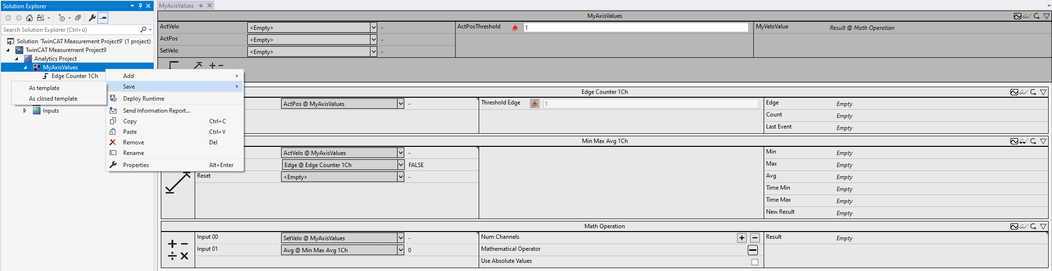This screenshot has height=271, width=1052.
Task: Click the Back arrow in Solution Explorer toolbar
Action: (8, 18)
